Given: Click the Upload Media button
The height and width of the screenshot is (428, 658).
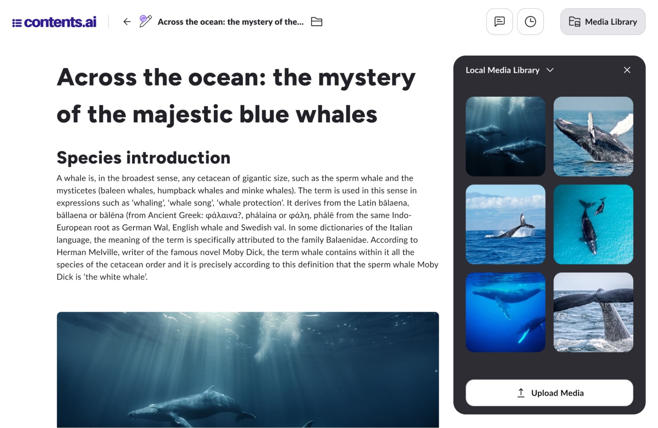Looking at the screenshot, I should 549,393.
